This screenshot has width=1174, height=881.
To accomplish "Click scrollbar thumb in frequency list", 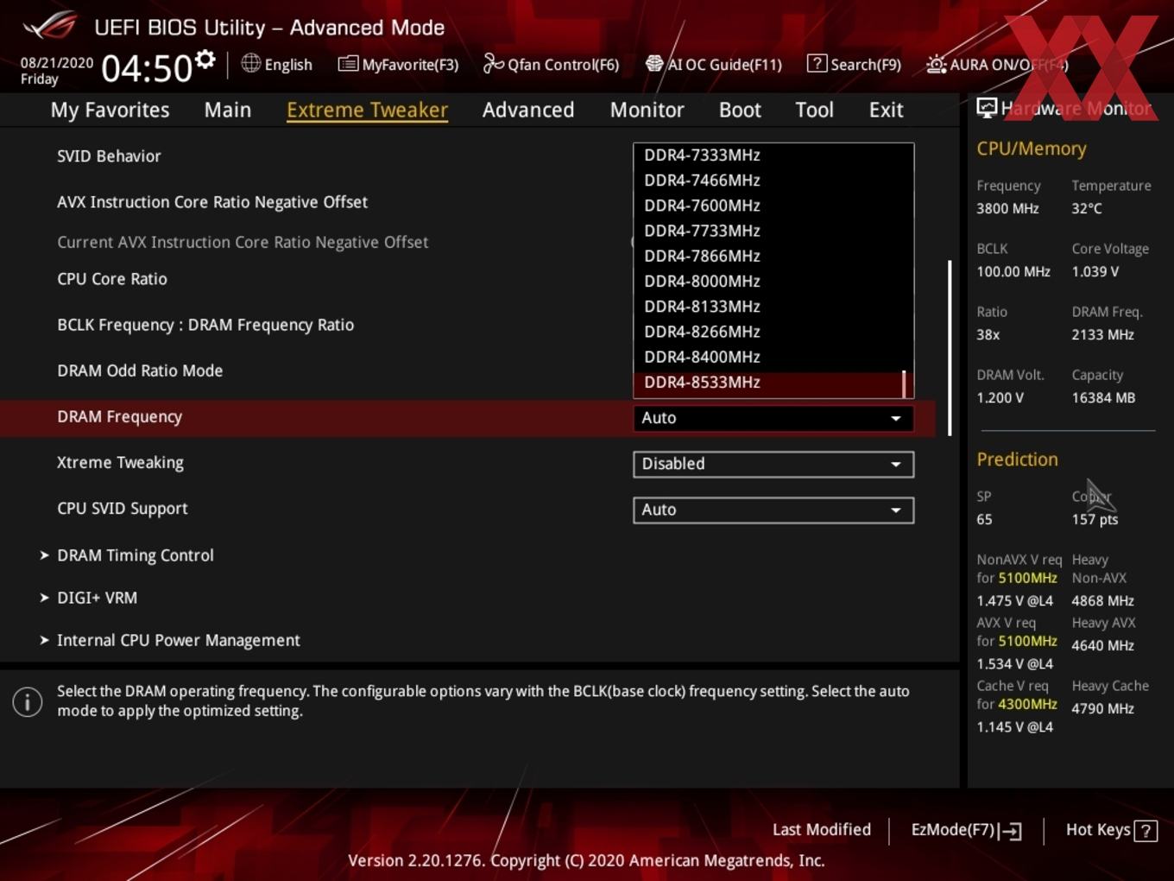I will tap(905, 384).
